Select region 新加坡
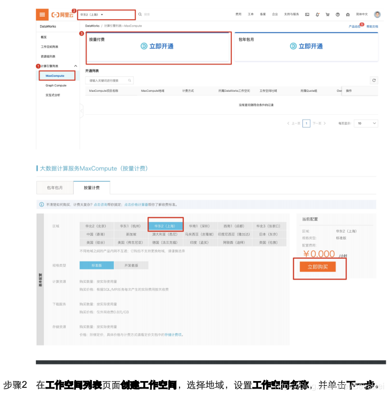This screenshot has height=396, width=389. click(x=131, y=234)
